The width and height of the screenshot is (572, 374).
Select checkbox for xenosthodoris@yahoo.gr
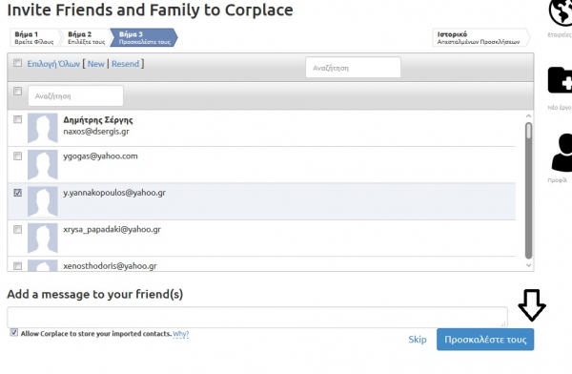click(17, 266)
